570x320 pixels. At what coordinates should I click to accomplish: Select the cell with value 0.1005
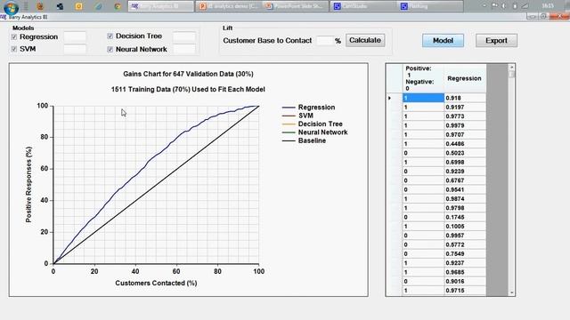[x=465, y=227]
